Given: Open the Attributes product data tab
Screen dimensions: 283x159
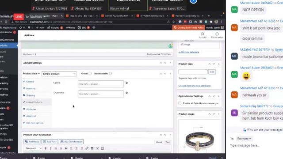Looking at the screenshot, I should click(x=37, y=109).
